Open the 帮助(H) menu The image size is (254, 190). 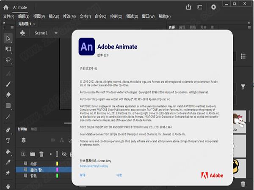point(164,16)
